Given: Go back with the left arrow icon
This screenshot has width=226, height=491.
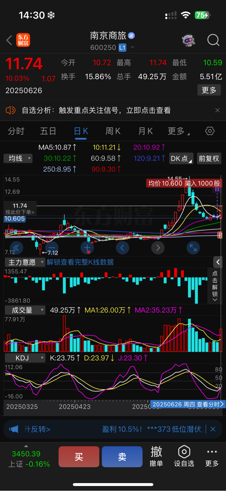Looking at the screenshot, I should 9,40.
